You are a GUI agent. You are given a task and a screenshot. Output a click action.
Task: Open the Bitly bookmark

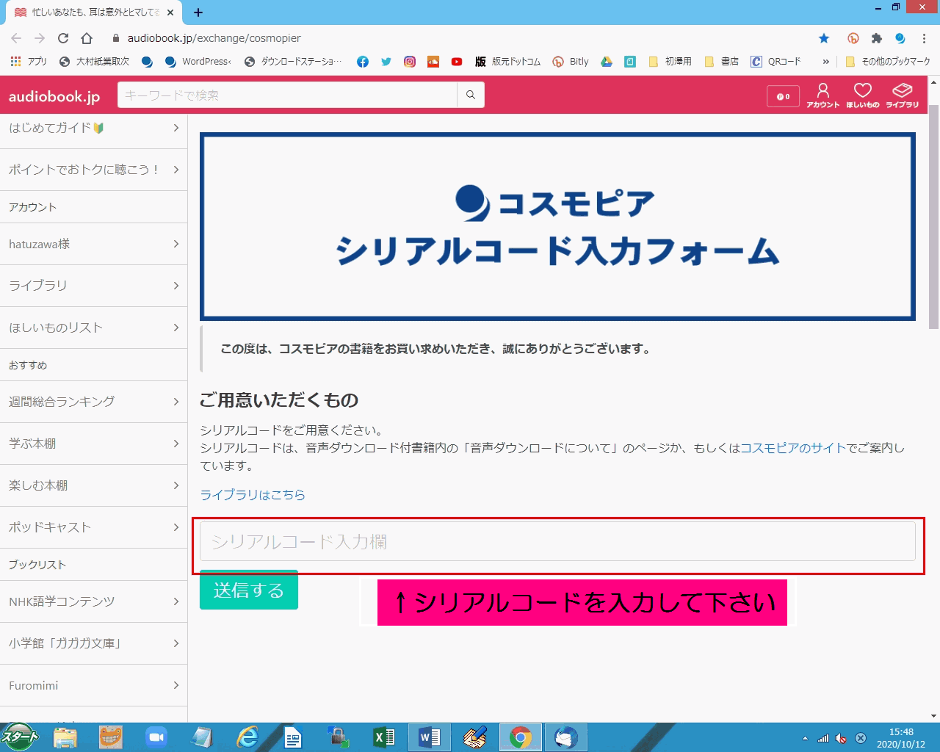571,62
